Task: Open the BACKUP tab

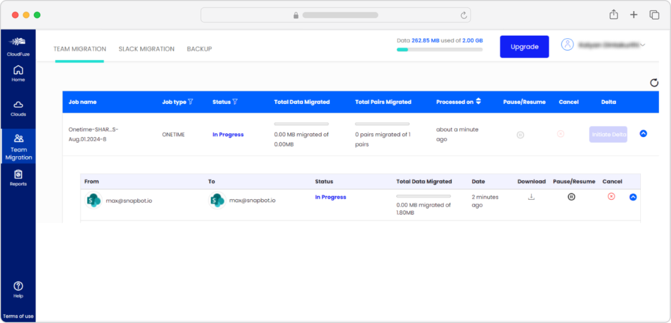Action: click(x=199, y=49)
